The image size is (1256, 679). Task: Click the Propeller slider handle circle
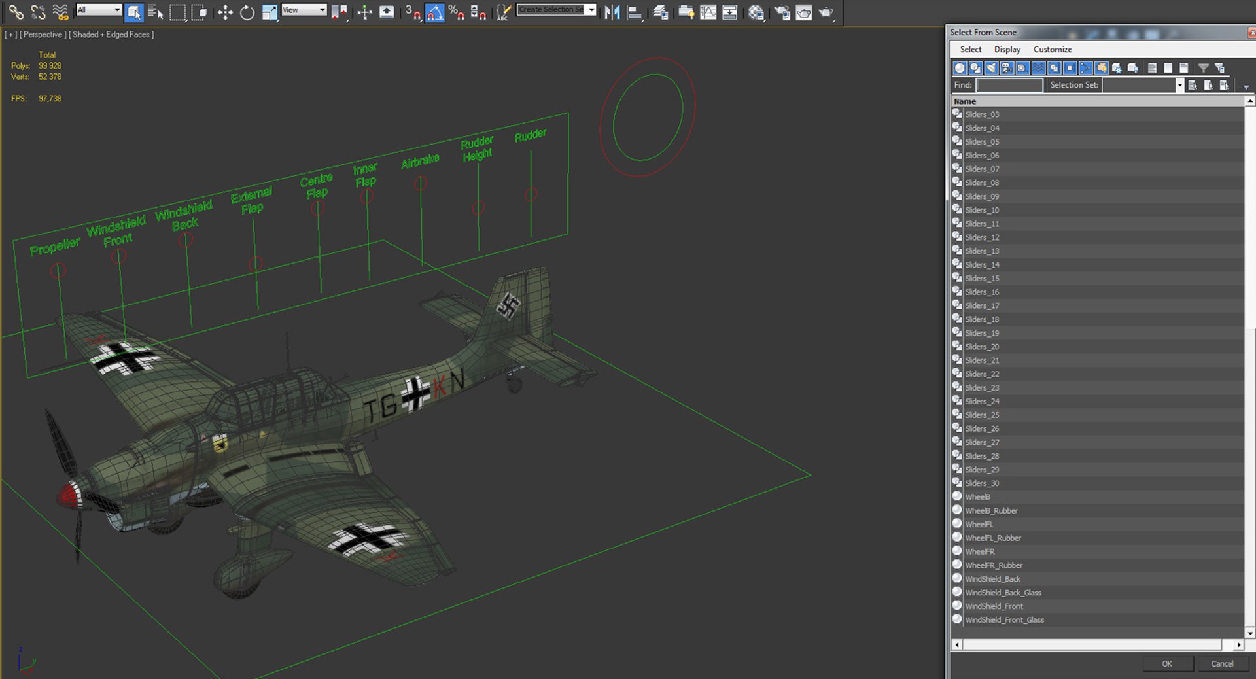58,270
